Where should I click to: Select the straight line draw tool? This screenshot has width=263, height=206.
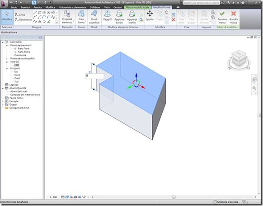pos(35,13)
